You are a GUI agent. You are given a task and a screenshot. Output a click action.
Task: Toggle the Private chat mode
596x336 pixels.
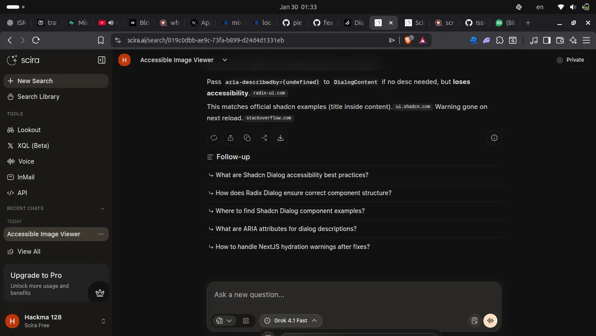coord(571,60)
